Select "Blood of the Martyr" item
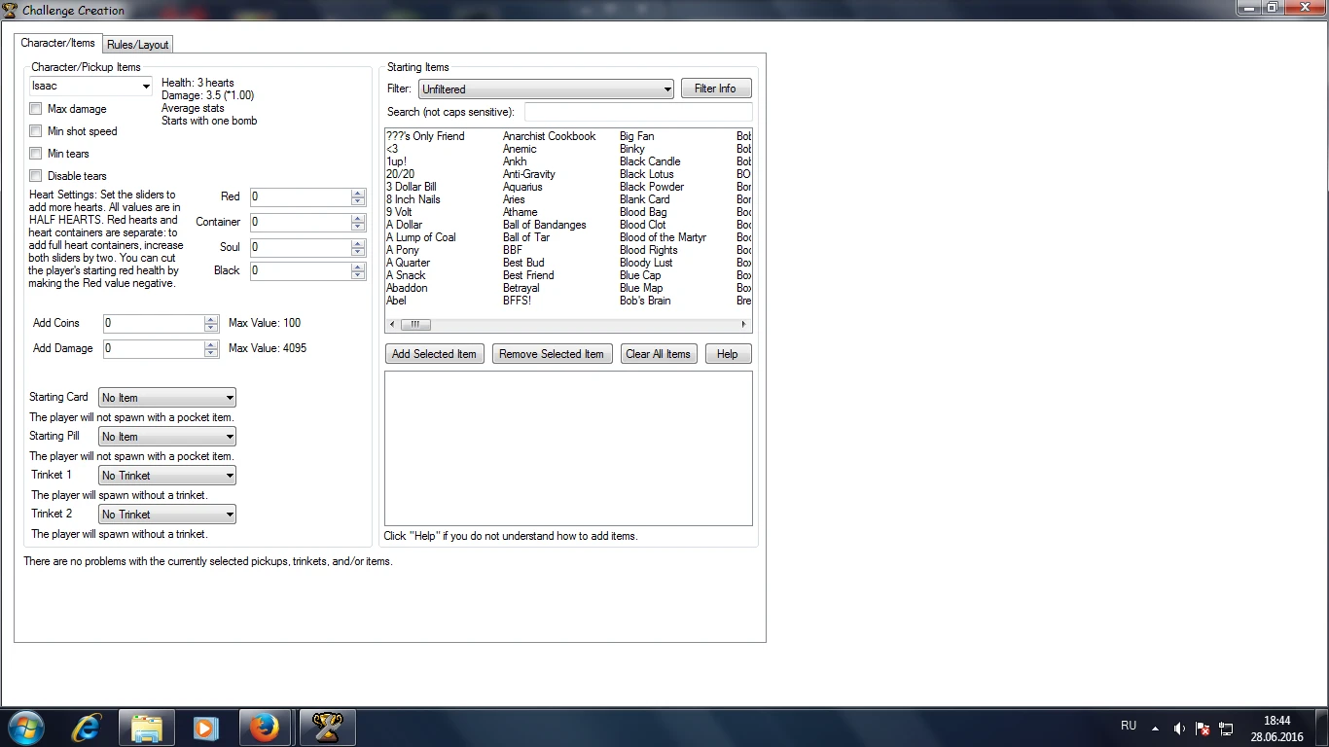The image size is (1329, 747). (x=664, y=237)
